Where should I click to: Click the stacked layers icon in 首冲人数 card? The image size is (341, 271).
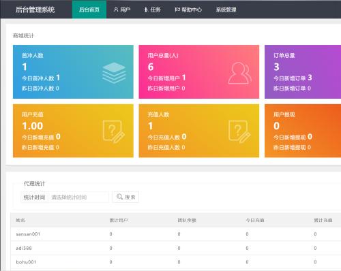[x=114, y=73]
